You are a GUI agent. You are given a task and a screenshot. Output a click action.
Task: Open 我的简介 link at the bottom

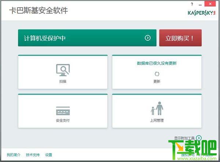(x=14, y=155)
